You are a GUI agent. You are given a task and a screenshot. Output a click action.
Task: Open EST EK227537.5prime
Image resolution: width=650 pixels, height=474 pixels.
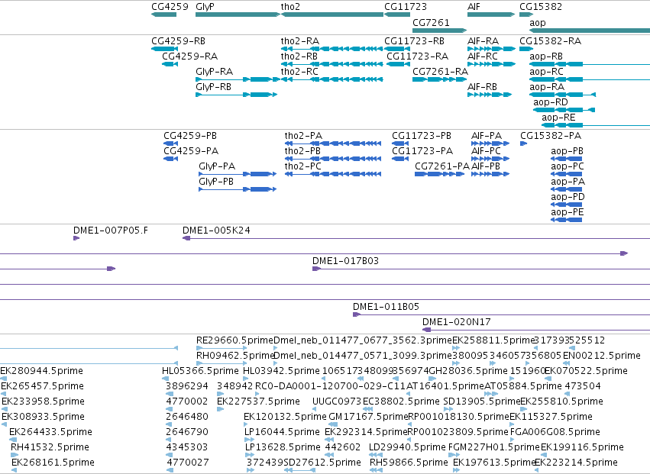pos(258,402)
